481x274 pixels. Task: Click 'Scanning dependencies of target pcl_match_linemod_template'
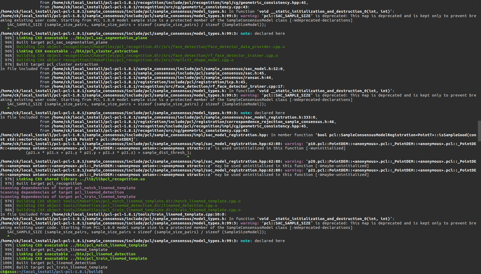[x=68, y=188]
